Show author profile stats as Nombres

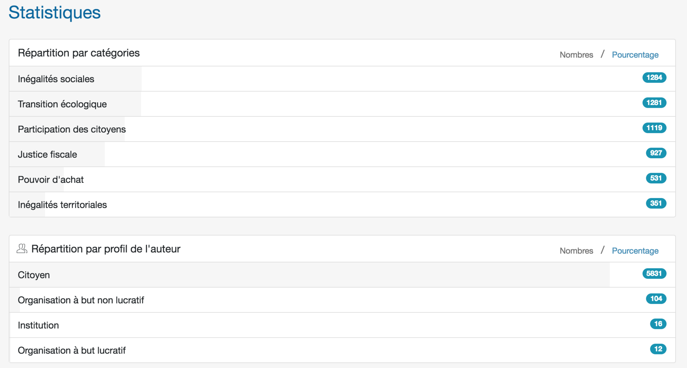pyautogui.click(x=576, y=251)
